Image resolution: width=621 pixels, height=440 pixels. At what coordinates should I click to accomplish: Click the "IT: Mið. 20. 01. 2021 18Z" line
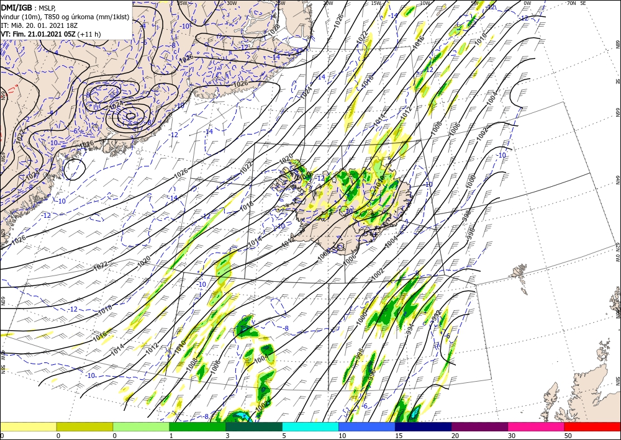[39, 25]
